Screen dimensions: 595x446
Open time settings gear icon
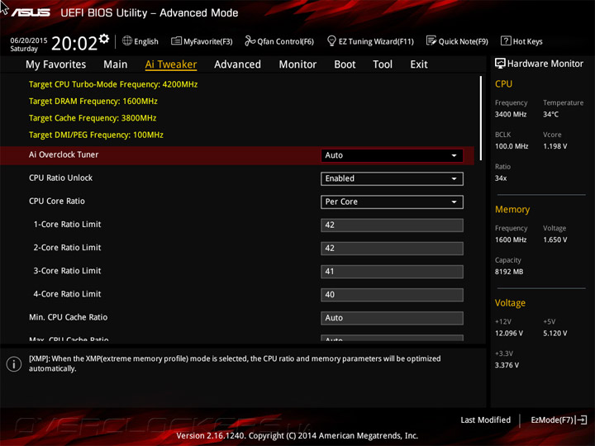tap(104, 38)
